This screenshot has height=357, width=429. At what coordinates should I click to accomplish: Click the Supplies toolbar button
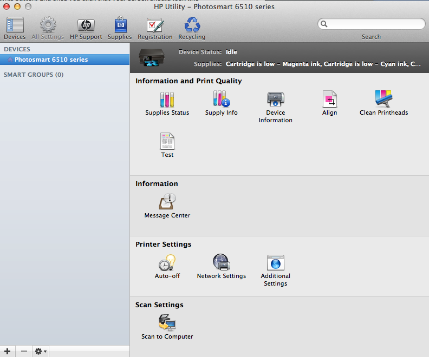pos(120,28)
